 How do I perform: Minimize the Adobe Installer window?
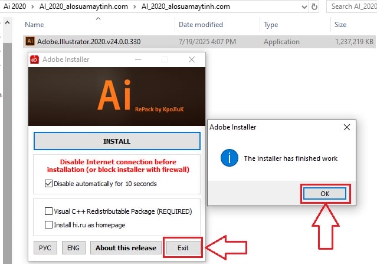click(138, 59)
